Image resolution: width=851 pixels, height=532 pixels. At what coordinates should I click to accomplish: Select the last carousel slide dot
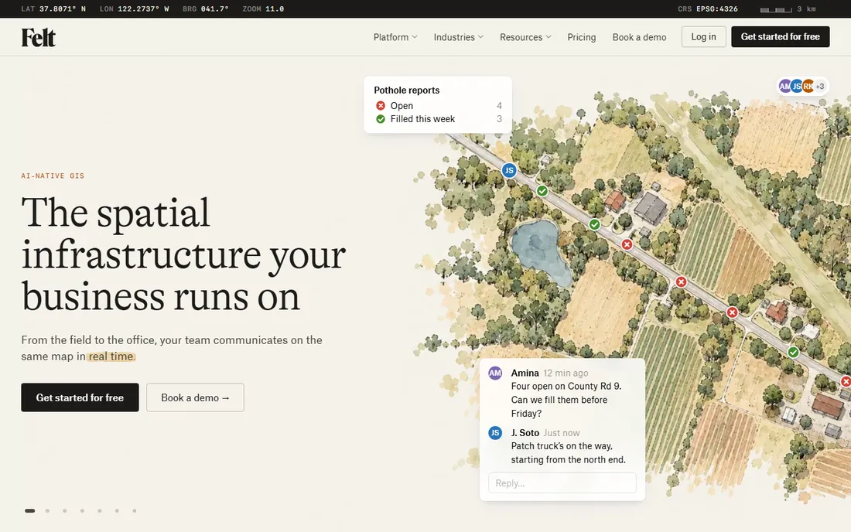[134, 510]
